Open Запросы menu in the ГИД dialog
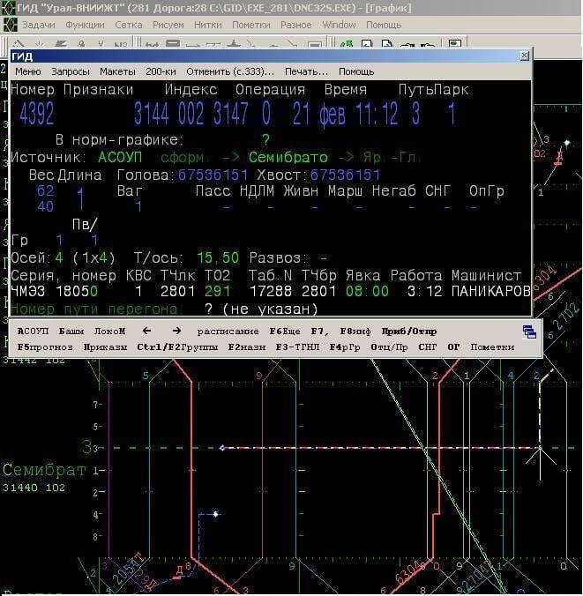 [70, 71]
